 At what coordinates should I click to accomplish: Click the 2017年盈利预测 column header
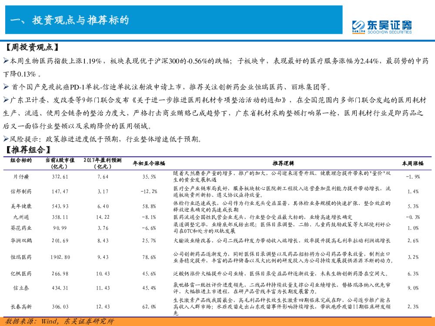pos(103,163)
